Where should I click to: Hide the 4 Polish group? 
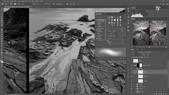(132, 69)
